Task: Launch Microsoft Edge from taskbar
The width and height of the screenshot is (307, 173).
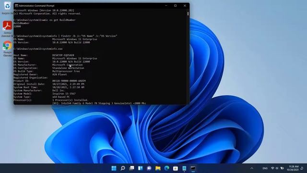Action: (x=167, y=168)
